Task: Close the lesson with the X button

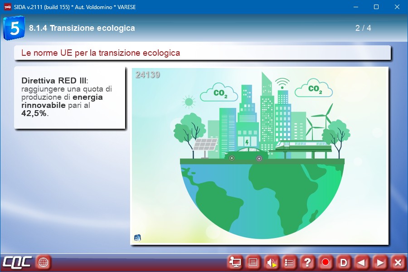Action: tap(398, 262)
